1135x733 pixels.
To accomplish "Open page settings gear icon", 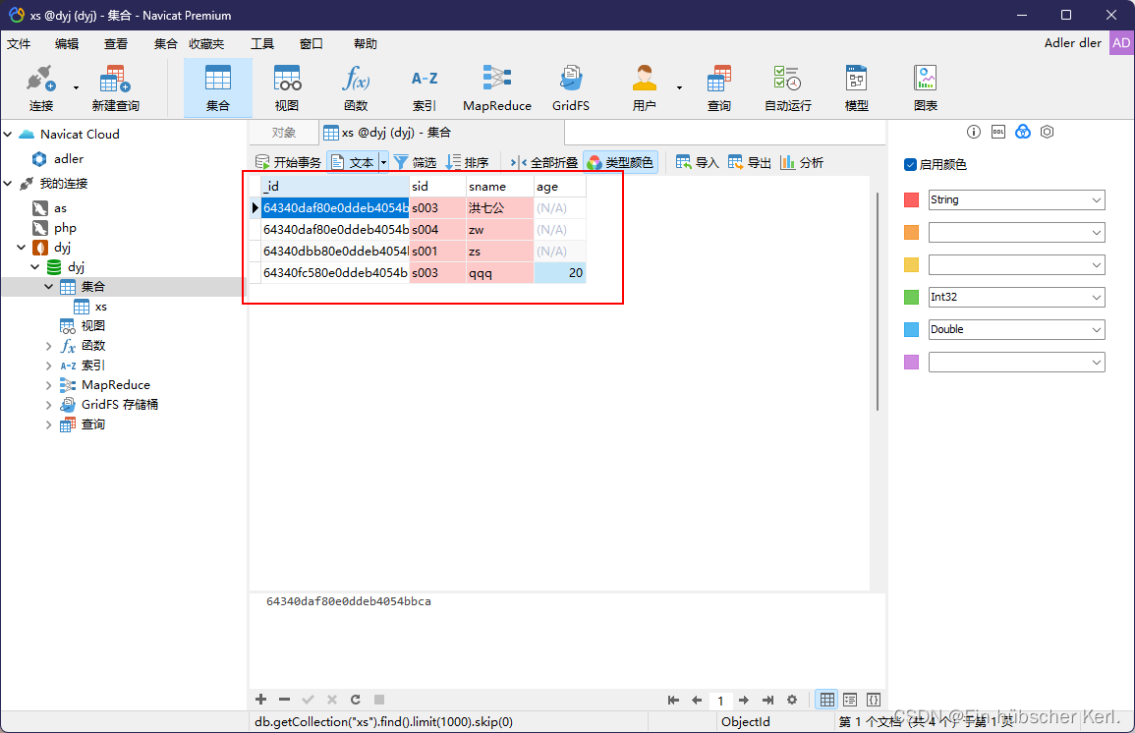I will [x=792, y=700].
